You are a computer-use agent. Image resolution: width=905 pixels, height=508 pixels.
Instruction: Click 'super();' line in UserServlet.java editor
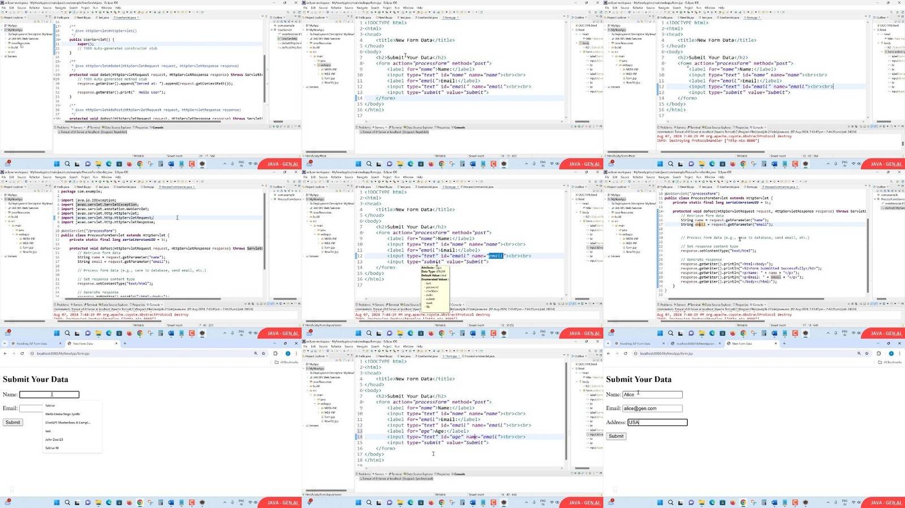pos(86,44)
